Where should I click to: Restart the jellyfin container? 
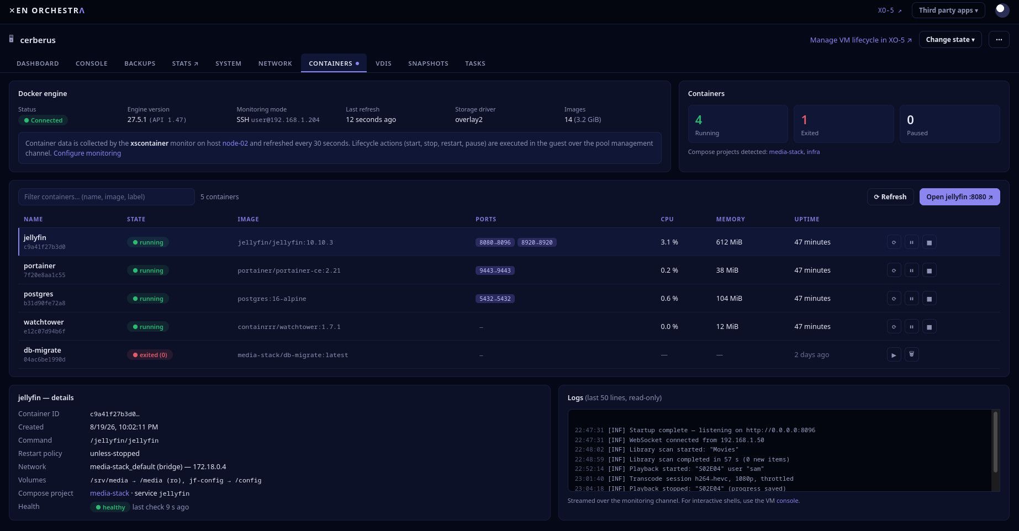[x=894, y=242]
